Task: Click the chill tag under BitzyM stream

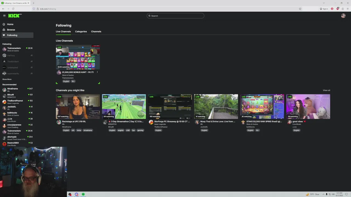Action: tap(128, 130)
